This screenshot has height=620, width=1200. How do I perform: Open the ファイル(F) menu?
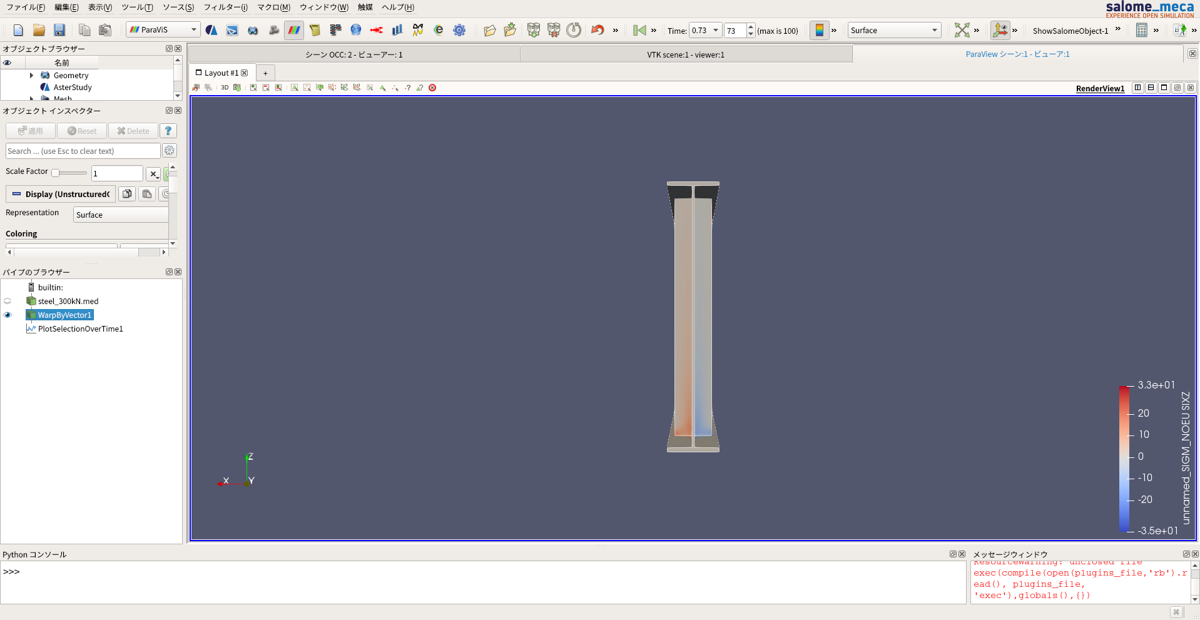pos(26,7)
